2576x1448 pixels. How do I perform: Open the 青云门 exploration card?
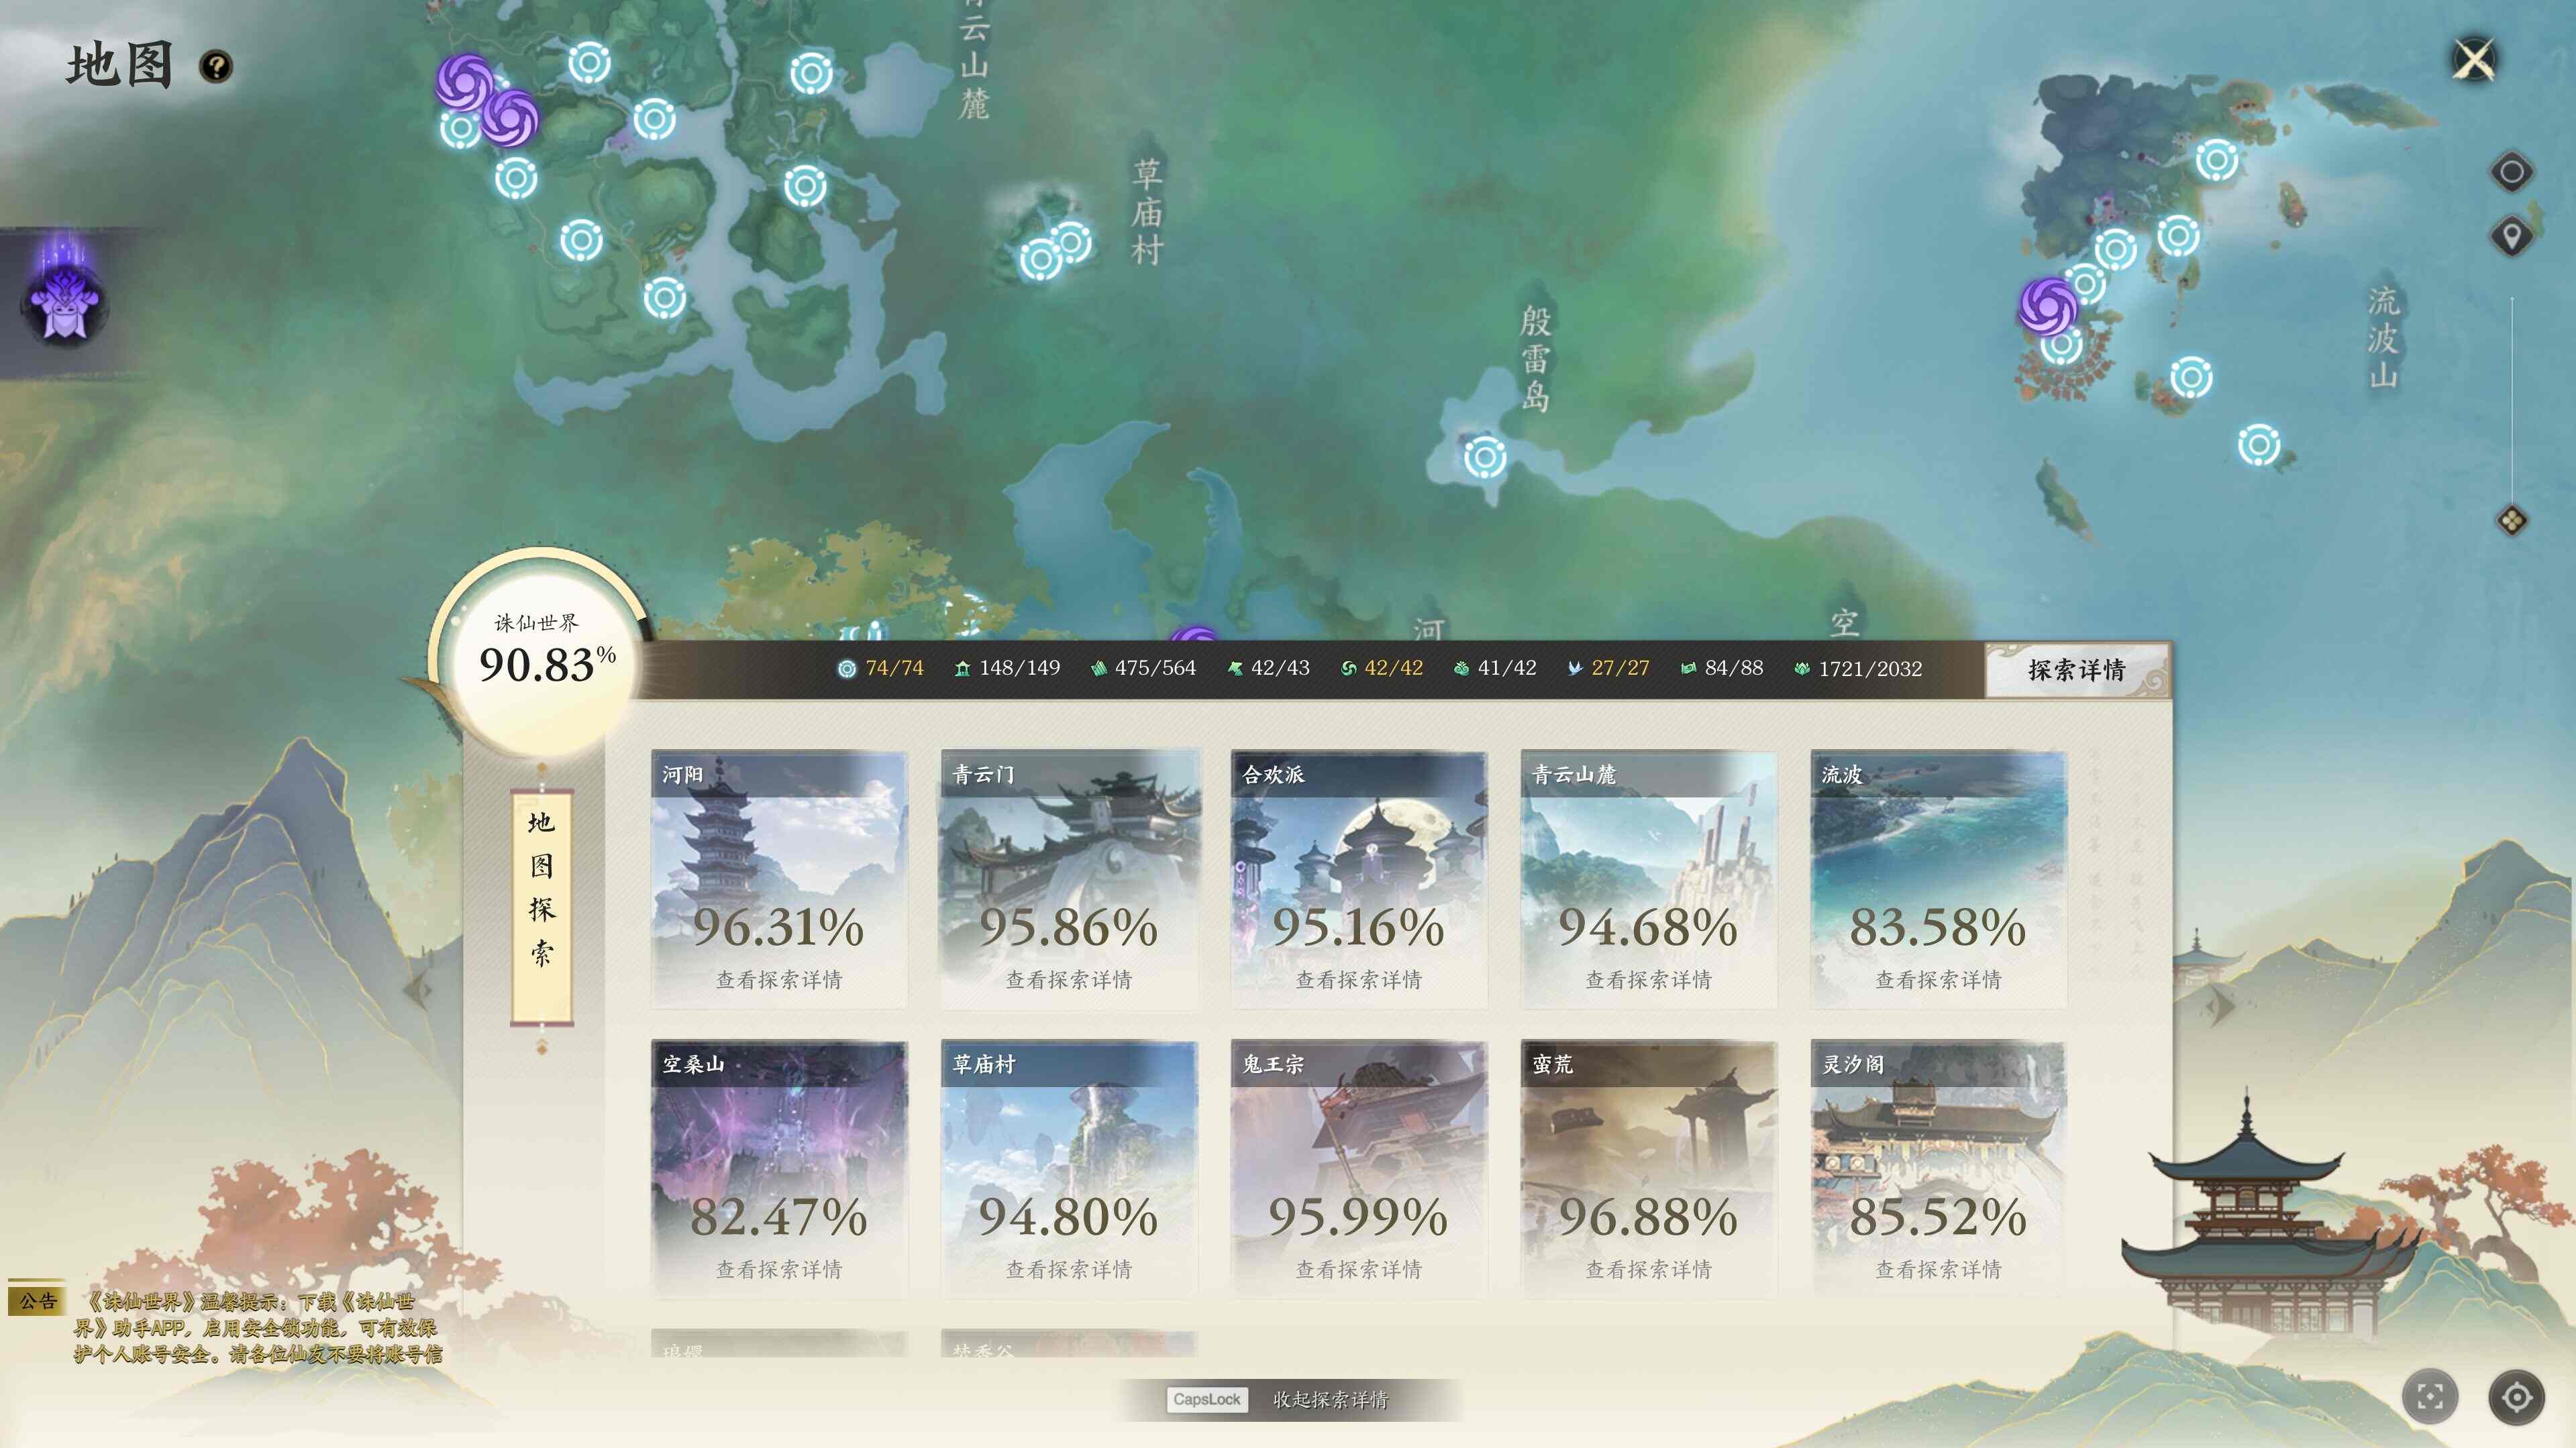tap(1069, 879)
